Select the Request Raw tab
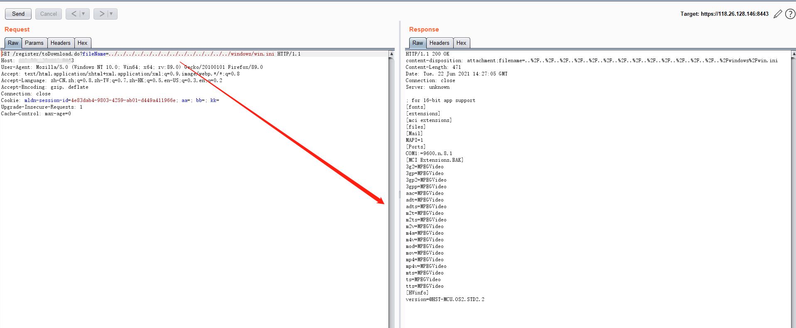The height and width of the screenshot is (328, 796). point(13,43)
